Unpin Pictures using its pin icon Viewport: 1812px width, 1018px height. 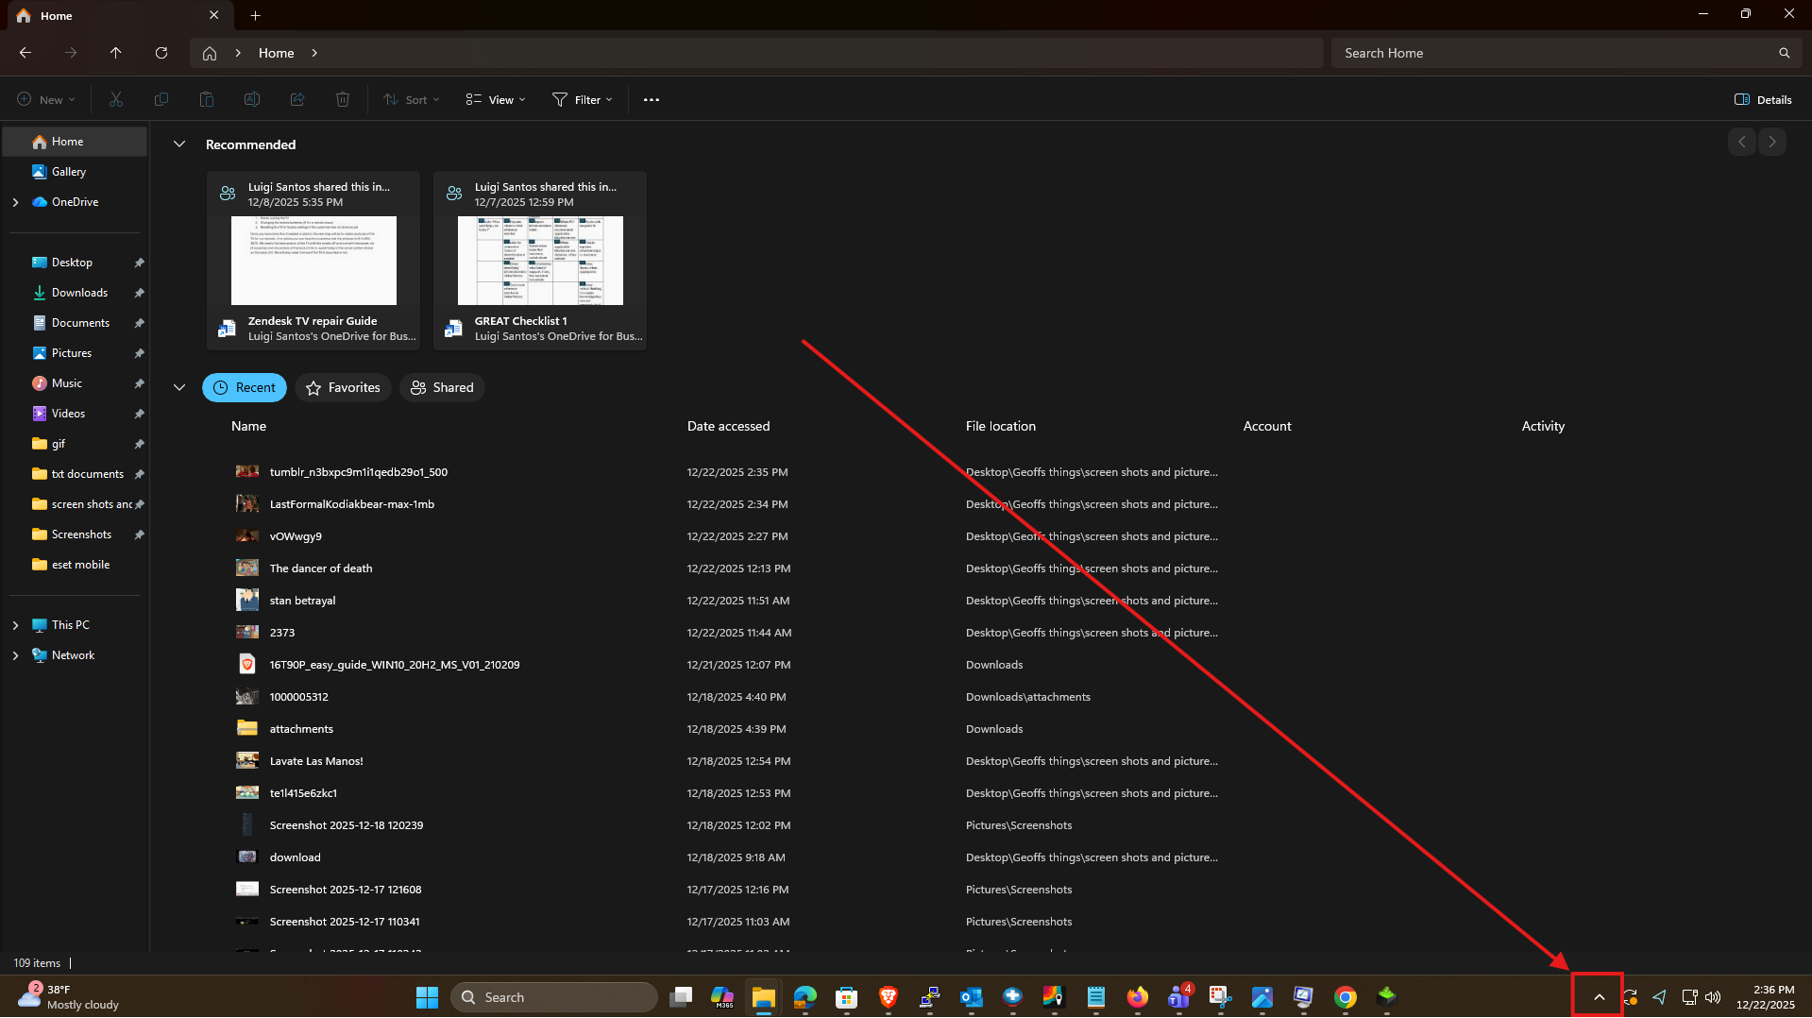click(139, 353)
